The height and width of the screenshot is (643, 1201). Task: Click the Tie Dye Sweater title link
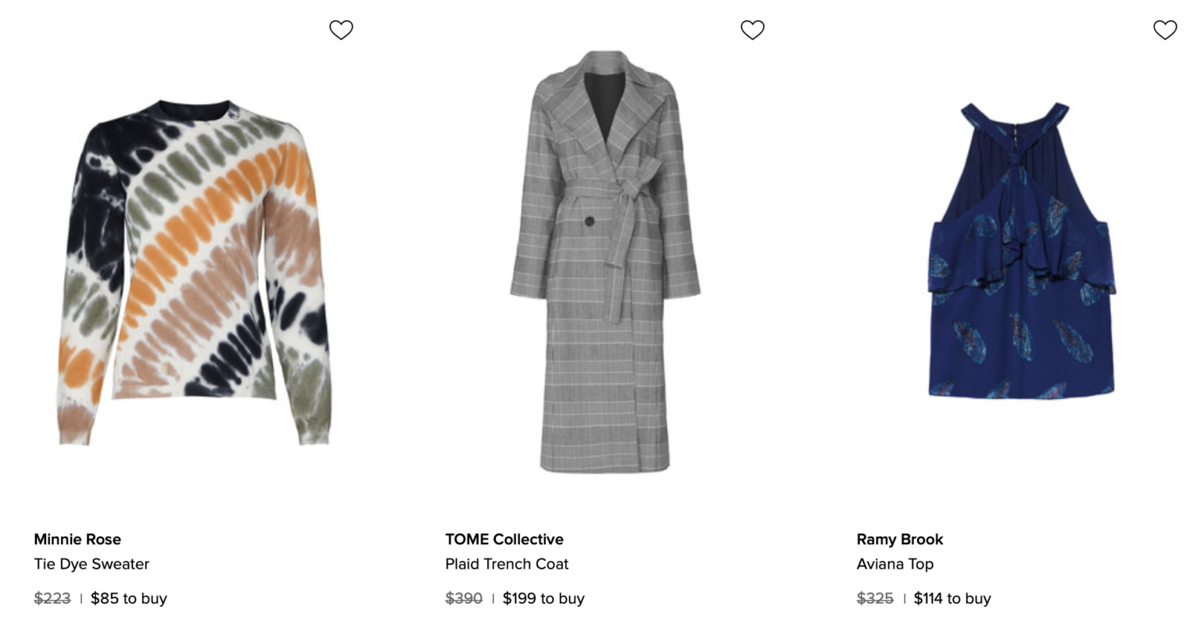point(91,564)
